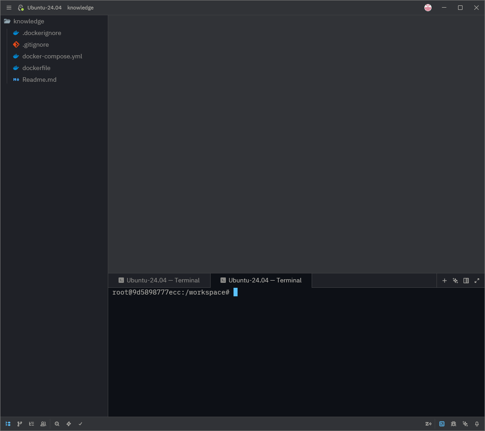Click the sparkle assist icon in terminal toolbar
485x431 pixels.
[455, 281]
